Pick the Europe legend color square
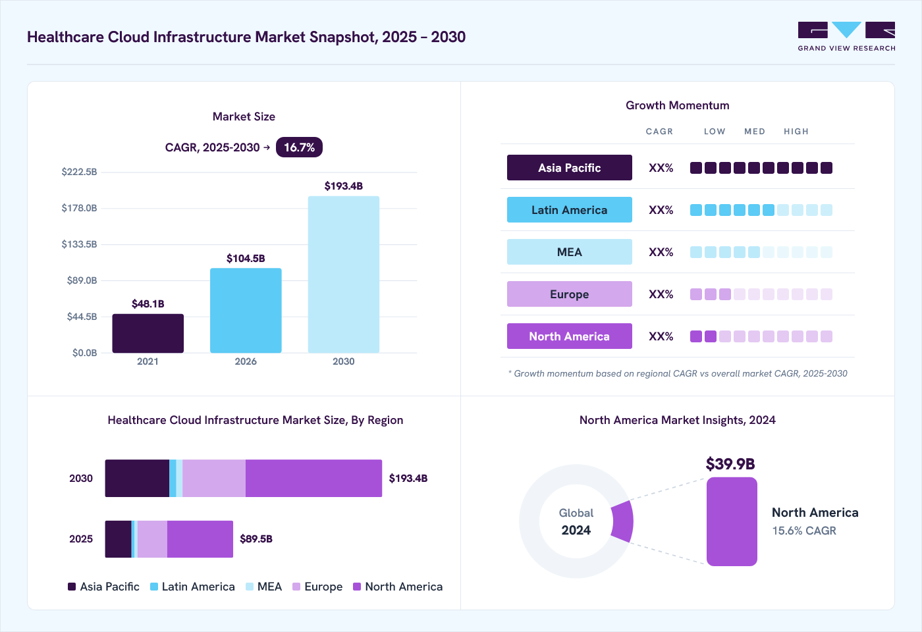The height and width of the screenshot is (632, 922). (296, 587)
